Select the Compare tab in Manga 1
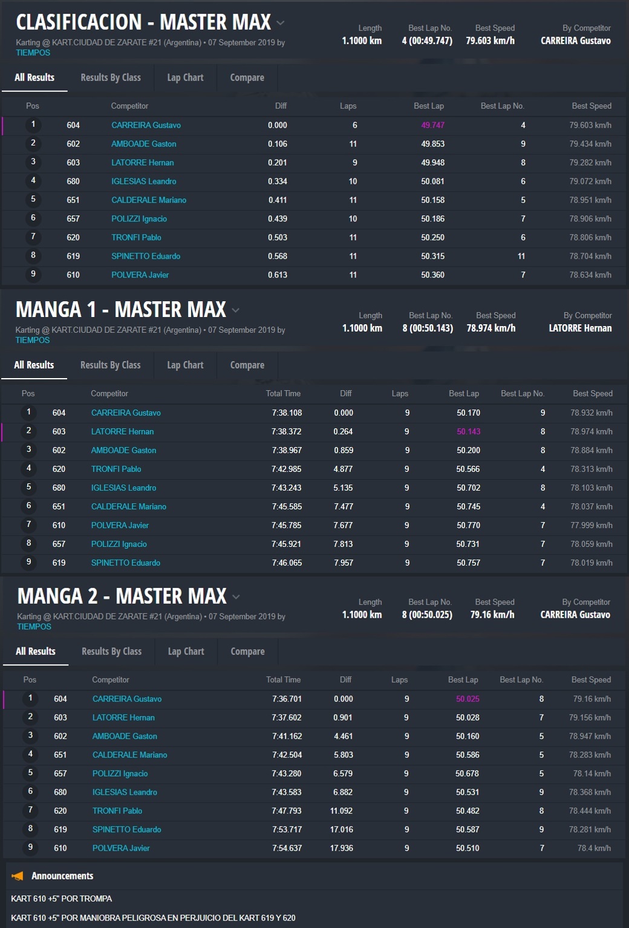 click(247, 365)
